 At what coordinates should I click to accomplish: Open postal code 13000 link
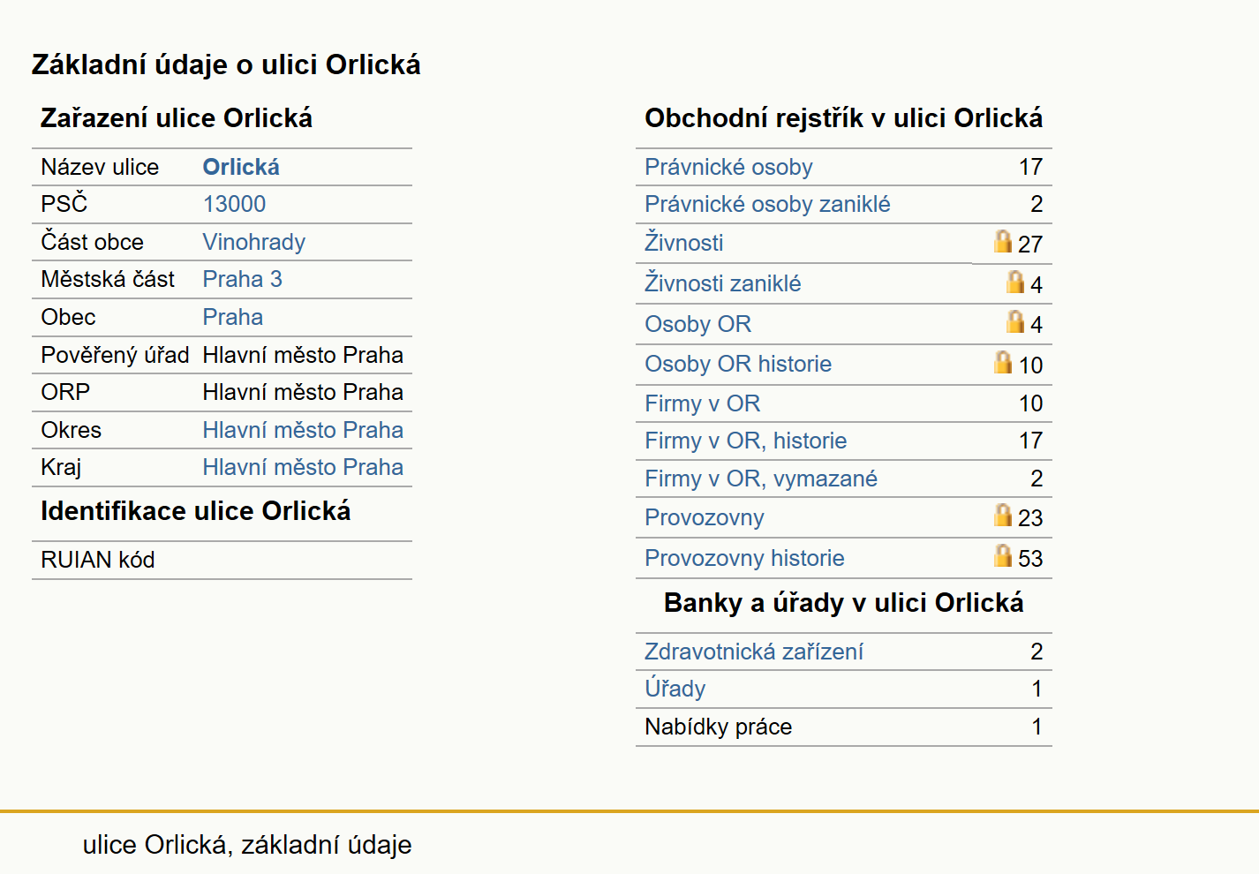point(234,204)
